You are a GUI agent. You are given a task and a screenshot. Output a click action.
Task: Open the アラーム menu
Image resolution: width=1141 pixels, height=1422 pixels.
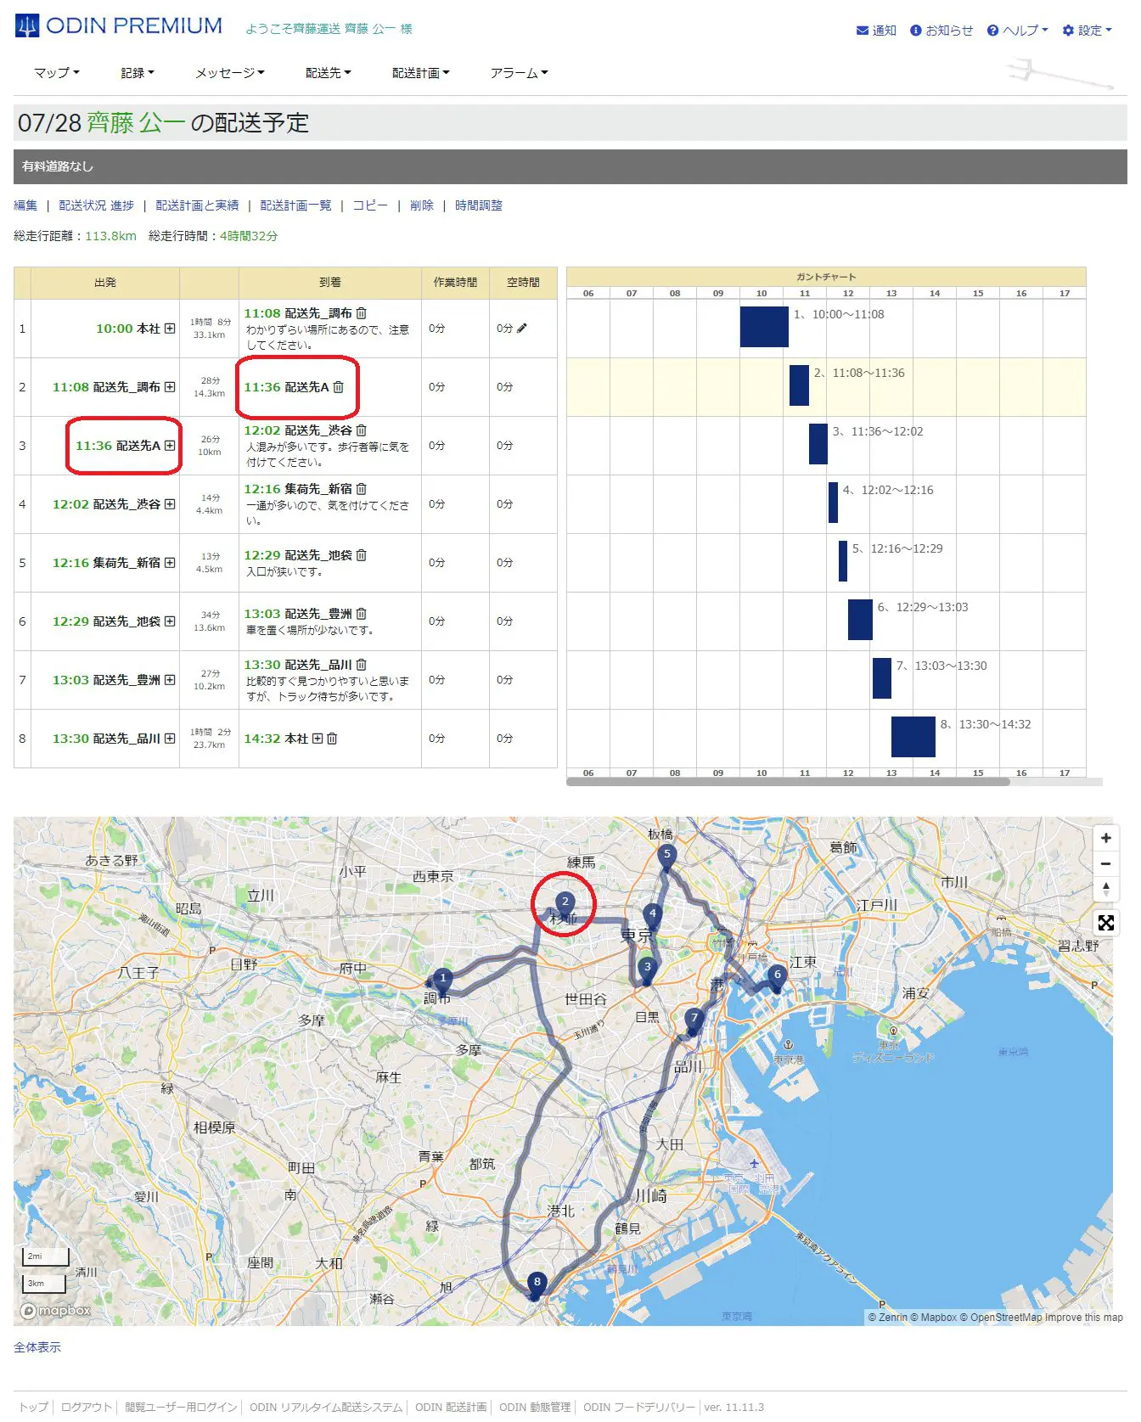point(519,73)
